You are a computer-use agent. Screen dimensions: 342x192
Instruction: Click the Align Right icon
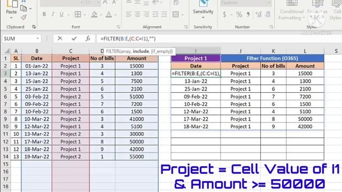click(x=146, y=14)
